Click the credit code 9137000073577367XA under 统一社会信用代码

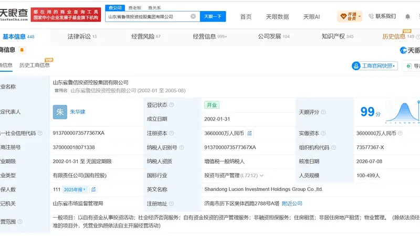(79, 133)
